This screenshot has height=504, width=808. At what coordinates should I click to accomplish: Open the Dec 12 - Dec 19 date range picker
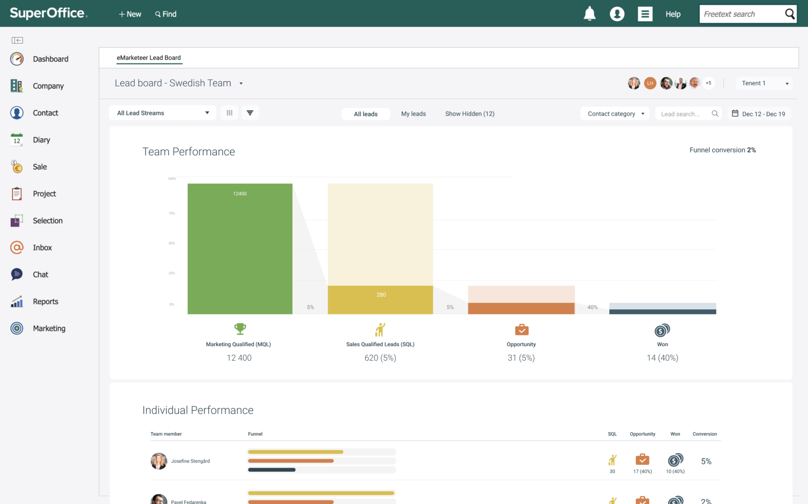(759, 113)
